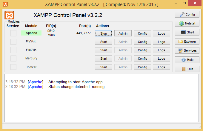Open the Apache Admin page

click(123, 33)
